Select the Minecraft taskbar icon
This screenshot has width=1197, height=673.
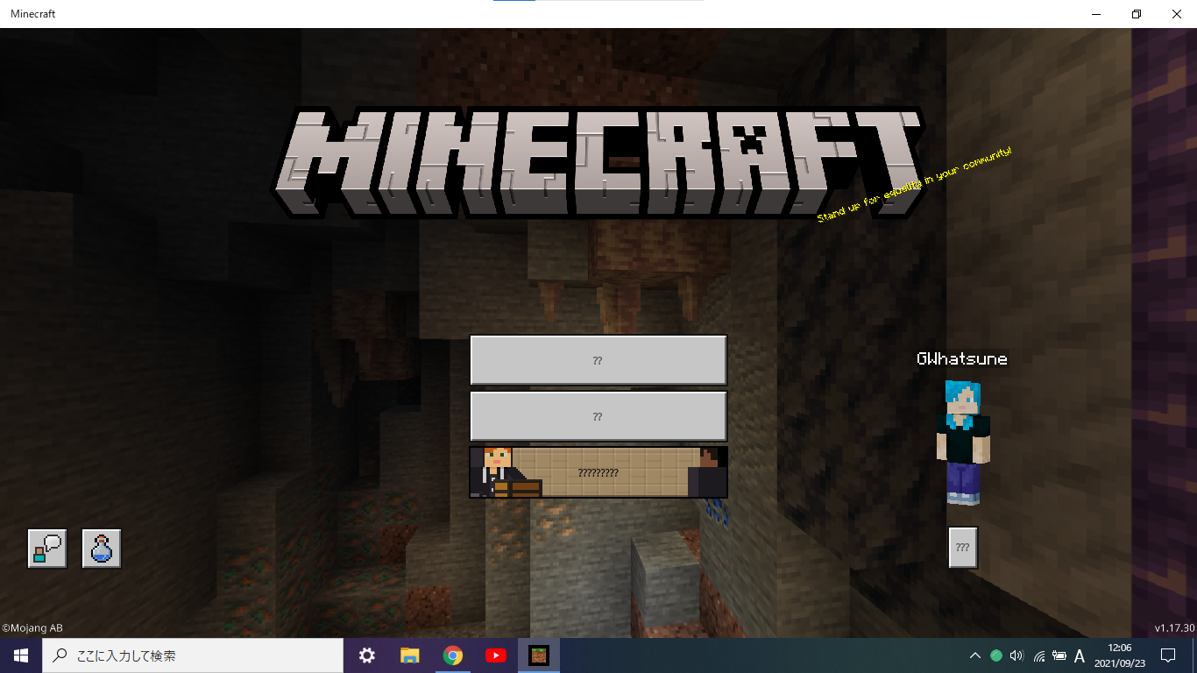tap(539, 655)
